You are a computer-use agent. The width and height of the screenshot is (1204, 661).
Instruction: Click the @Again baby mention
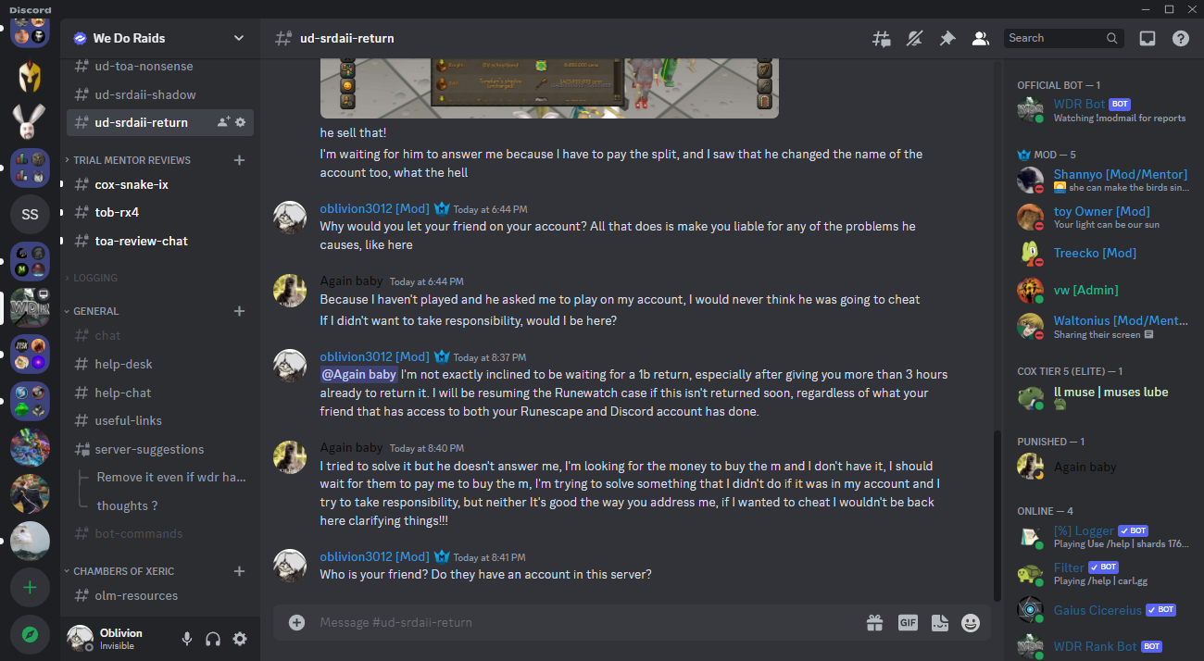point(358,375)
